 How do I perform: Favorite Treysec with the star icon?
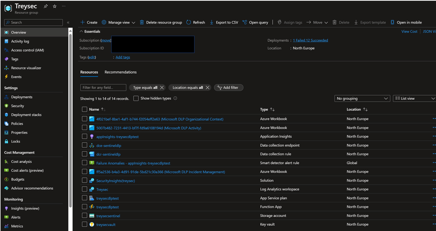pos(55,6)
